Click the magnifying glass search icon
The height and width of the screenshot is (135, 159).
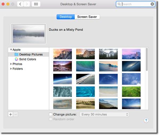point(119,4)
